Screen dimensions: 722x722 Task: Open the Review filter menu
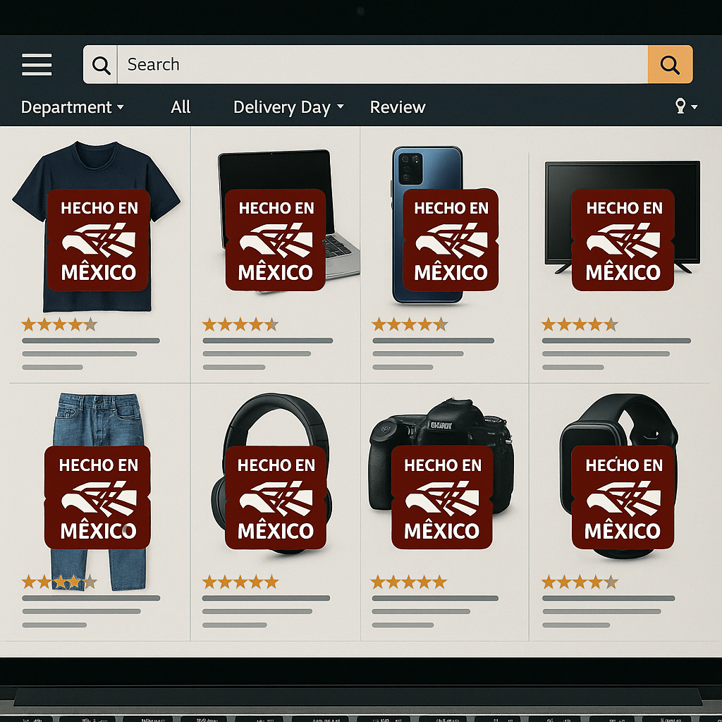pos(398,106)
